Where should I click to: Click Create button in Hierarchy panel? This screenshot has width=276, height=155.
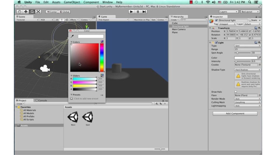click(175, 20)
